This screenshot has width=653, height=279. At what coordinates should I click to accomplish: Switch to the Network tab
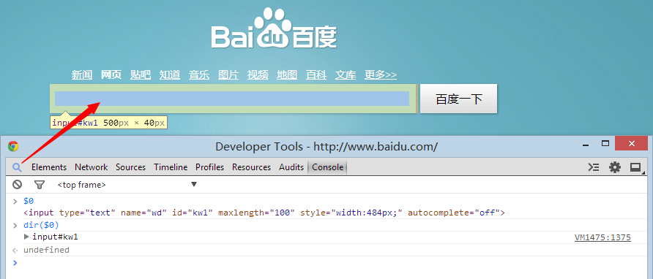click(x=92, y=167)
